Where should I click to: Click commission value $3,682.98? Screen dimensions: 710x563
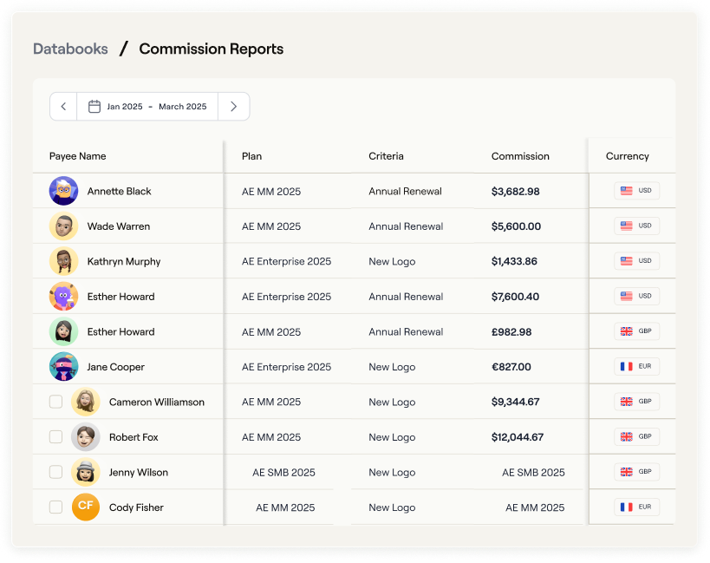515,192
